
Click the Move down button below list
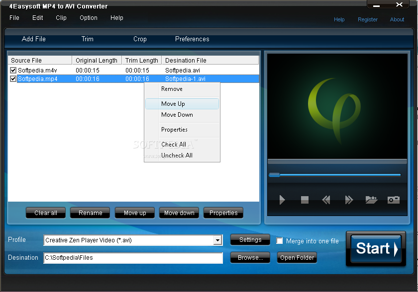click(179, 213)
